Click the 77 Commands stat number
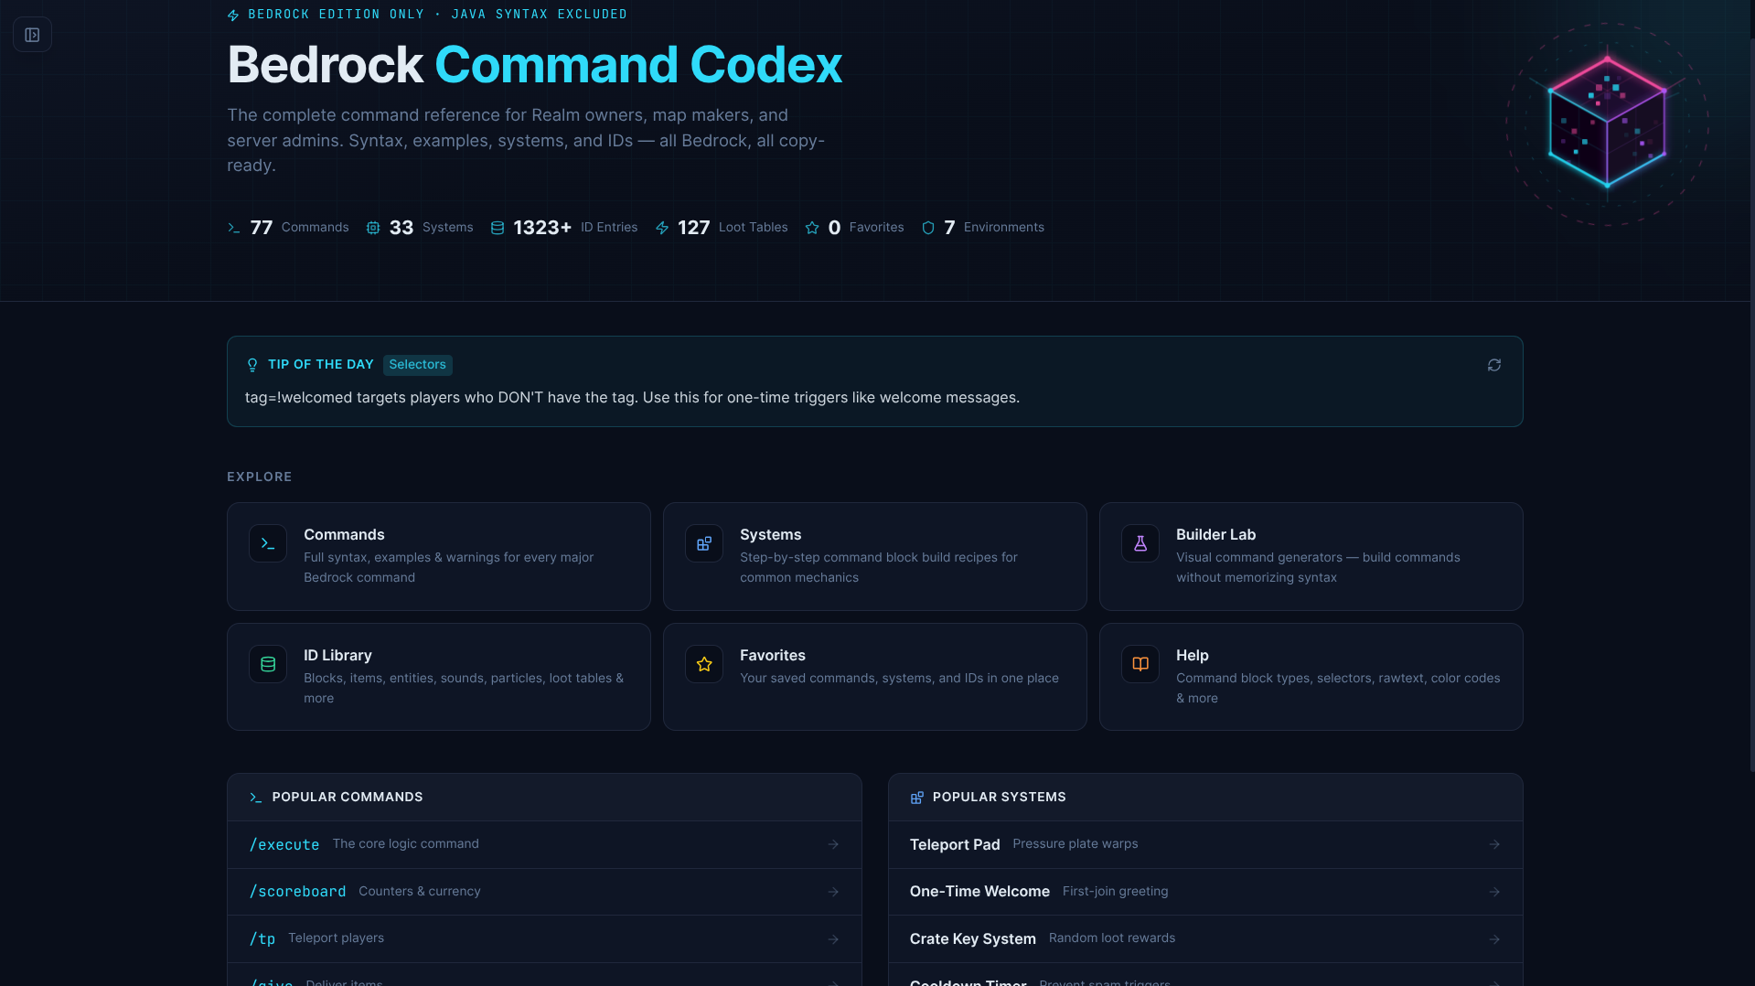Viewport: 1755px width, 986px height. click(262, 228)
